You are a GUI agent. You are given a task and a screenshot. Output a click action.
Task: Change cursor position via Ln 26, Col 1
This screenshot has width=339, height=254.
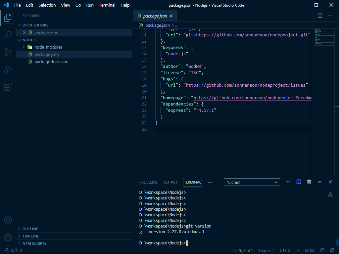click(x=243, y=251)
